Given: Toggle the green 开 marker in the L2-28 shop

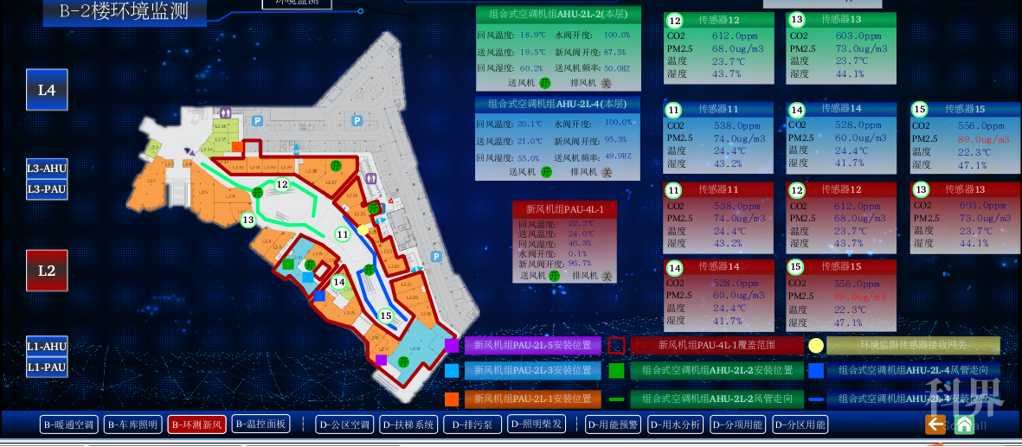Looking at the screenshot, I should (x=335, y=164).
